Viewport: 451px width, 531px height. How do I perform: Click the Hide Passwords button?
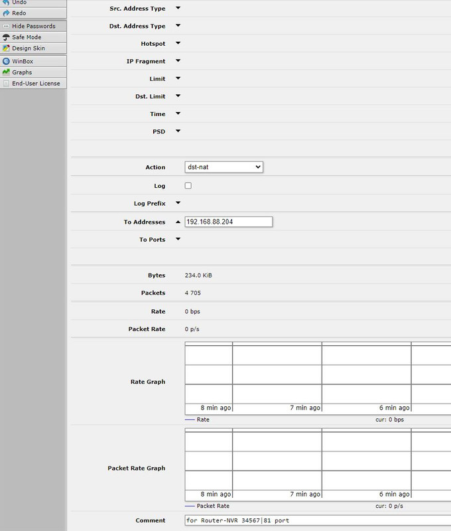pyautogui.click(x=33, y=26)
